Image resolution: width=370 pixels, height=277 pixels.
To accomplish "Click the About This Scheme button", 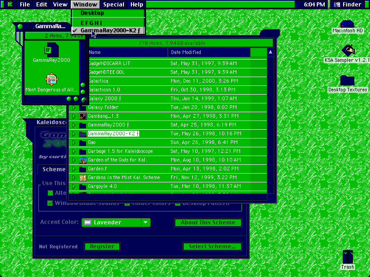I will point(208,223).
